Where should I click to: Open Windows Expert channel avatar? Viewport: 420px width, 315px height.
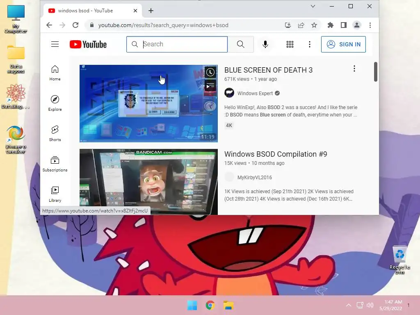point(229,93)
